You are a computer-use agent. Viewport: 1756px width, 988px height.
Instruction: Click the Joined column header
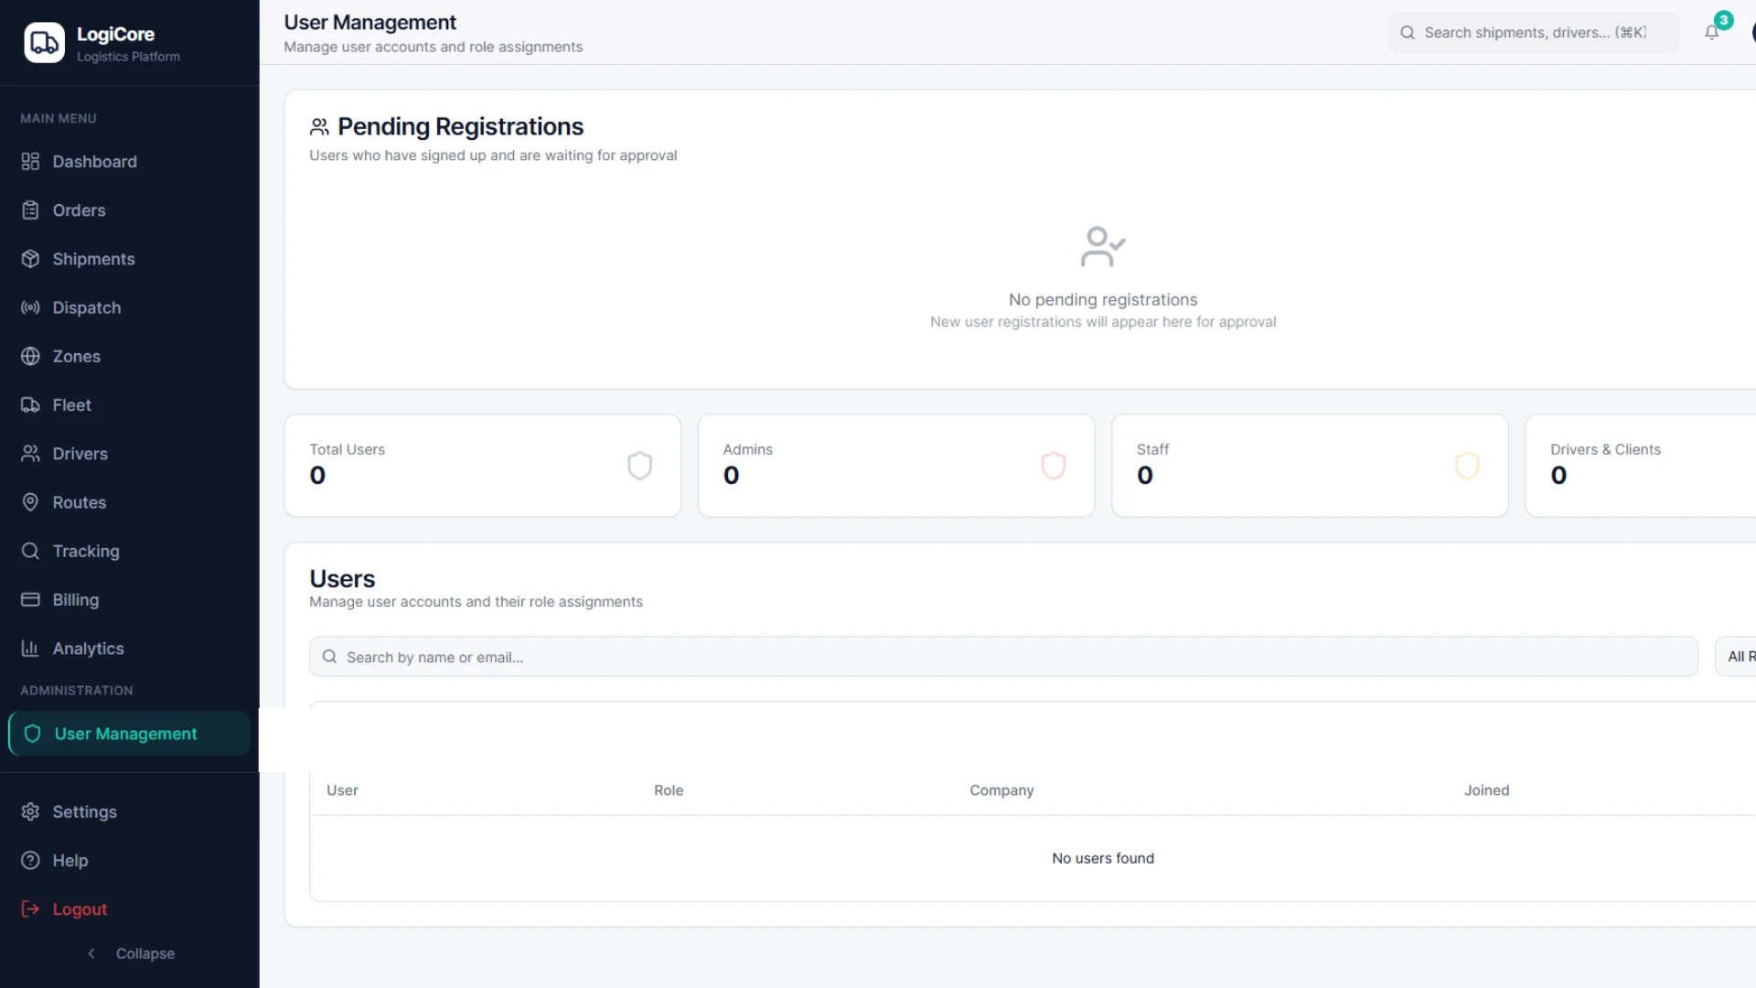pos(1486,790)
